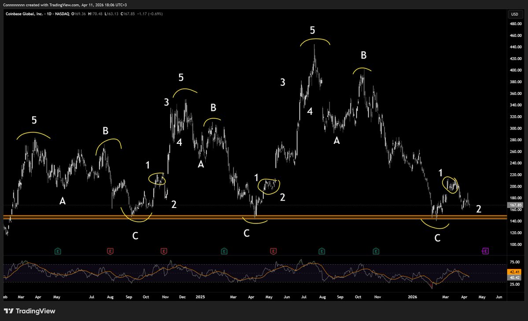
Task: Click the TradingView logo
Action: (30, 311)
